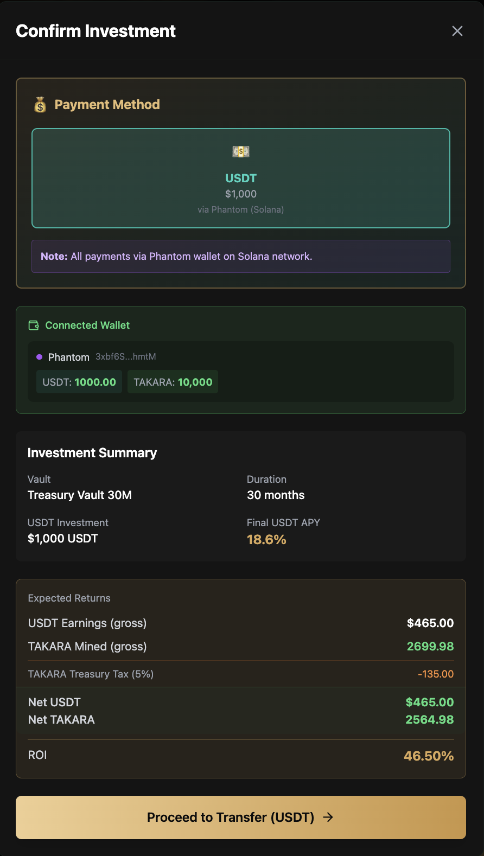Click the 18.6% Final USDT APY value
Viewport: 484px width, 856px height.
(x=266, y=540)
